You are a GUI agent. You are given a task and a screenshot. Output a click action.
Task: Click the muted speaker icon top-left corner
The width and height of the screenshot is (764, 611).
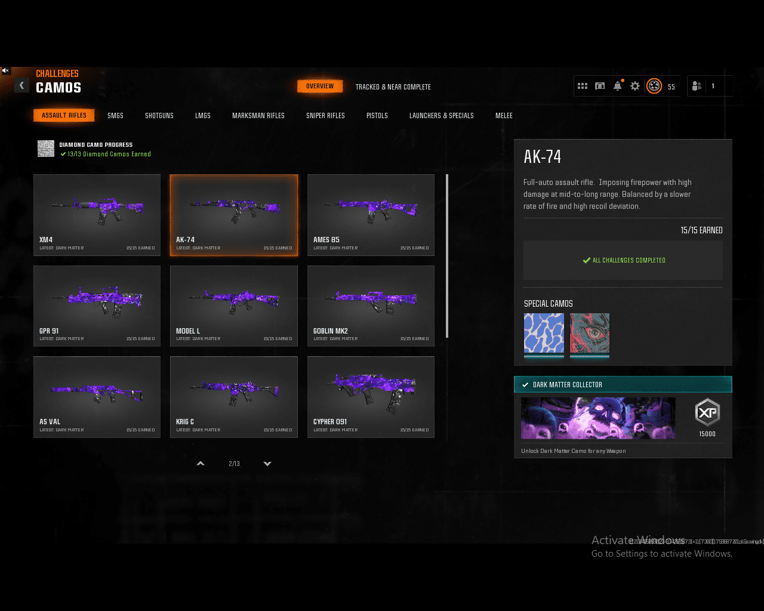(5, 70)
